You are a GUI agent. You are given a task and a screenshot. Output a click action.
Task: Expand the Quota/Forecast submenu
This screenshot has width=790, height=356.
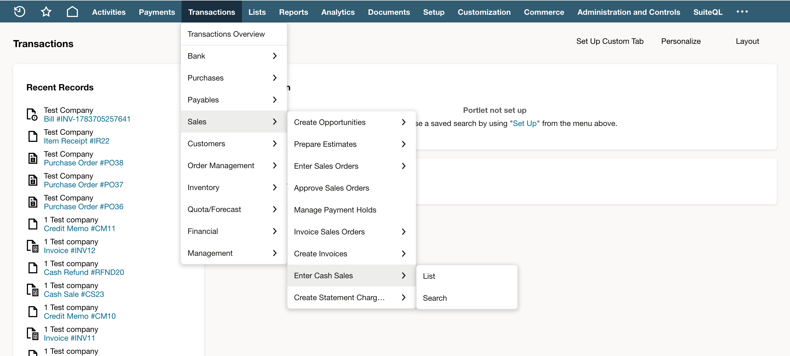tap(234, 209)
